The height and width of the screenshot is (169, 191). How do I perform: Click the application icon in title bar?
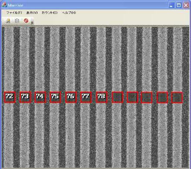click(4, 5)
